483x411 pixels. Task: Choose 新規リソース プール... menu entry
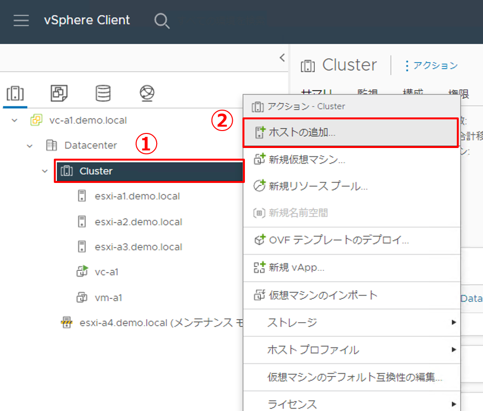[x=352, y=186]
